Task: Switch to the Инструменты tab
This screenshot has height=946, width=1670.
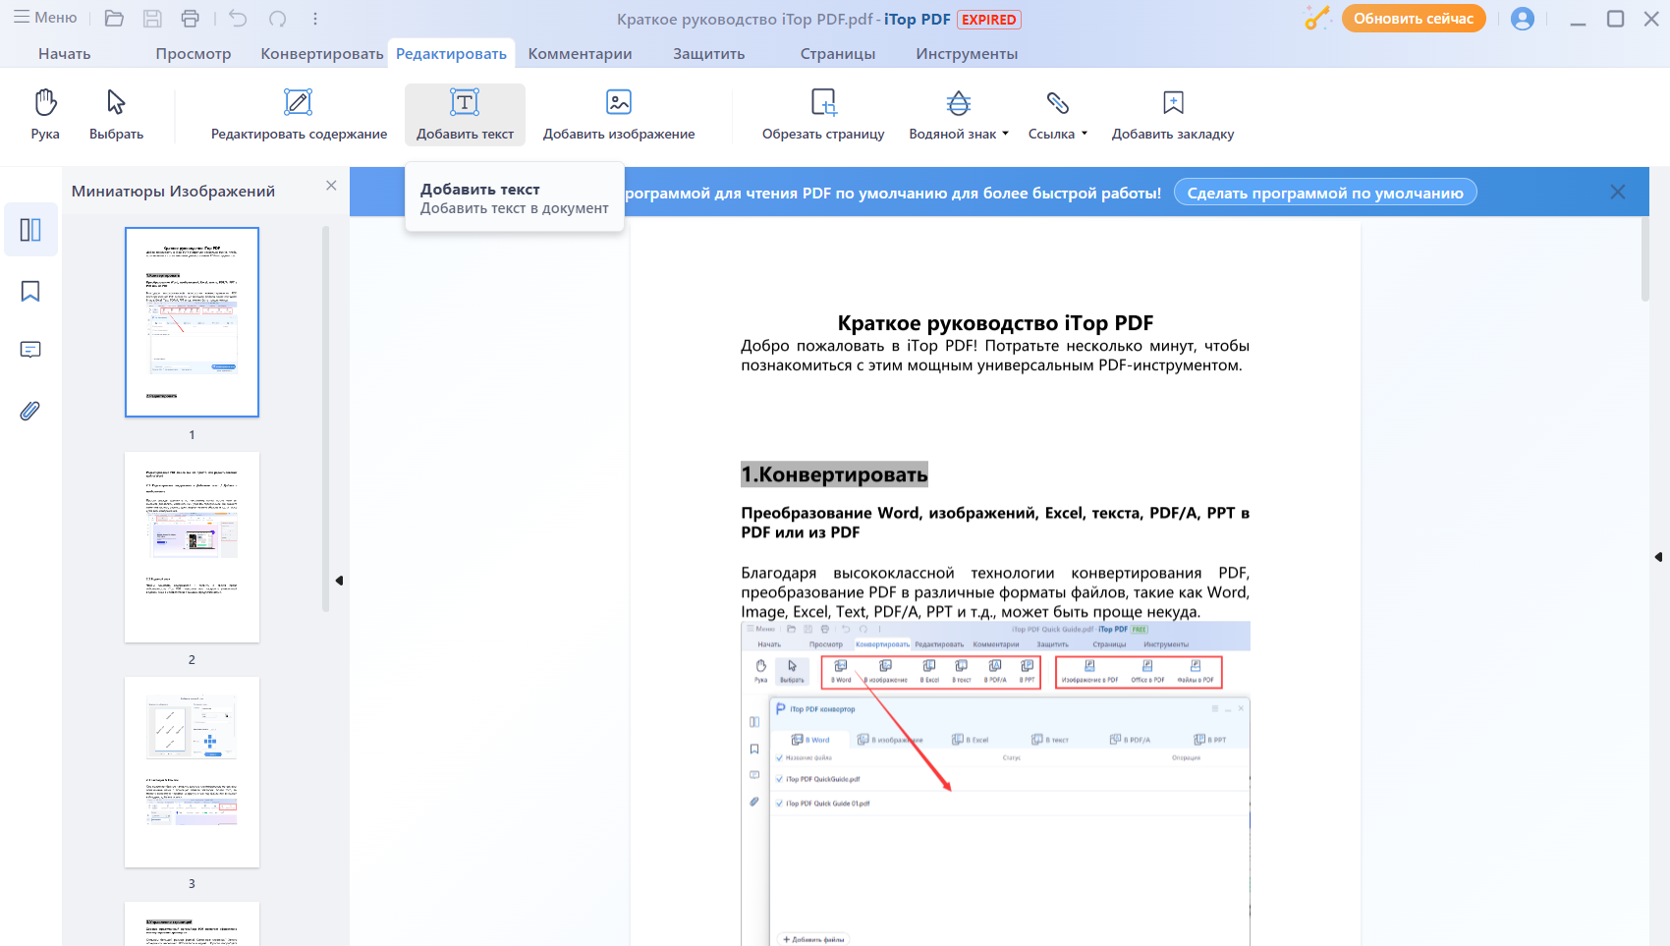Action: [x=967, y=54]
